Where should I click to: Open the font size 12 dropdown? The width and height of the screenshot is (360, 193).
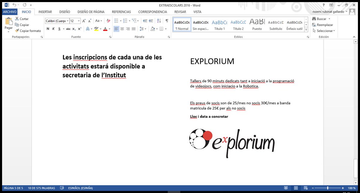79,21
